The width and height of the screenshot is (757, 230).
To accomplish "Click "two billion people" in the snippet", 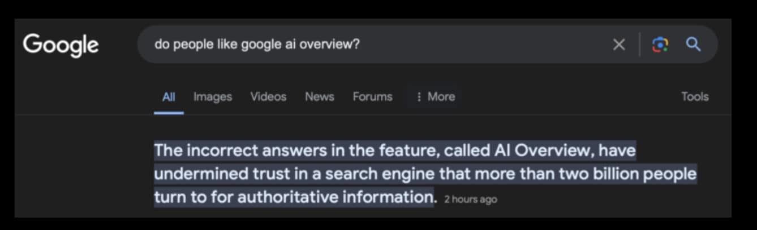I will pos(628,174).
